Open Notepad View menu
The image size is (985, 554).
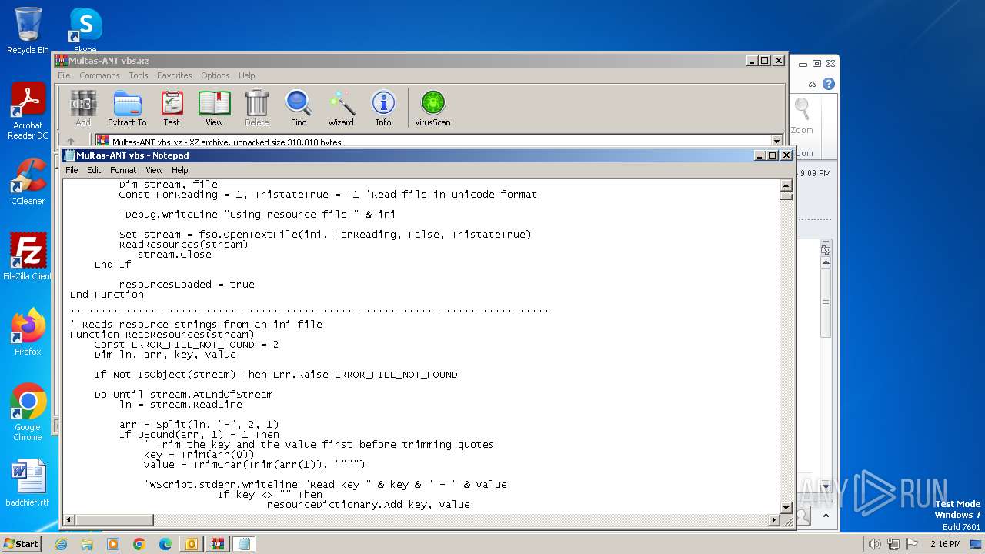click(x=154, y=170)
